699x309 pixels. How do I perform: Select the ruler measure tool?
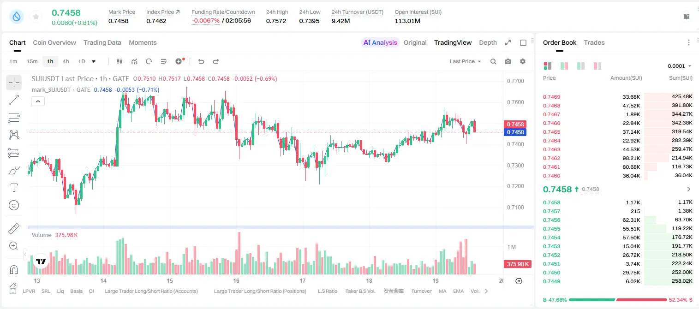[x=14, y=229]
